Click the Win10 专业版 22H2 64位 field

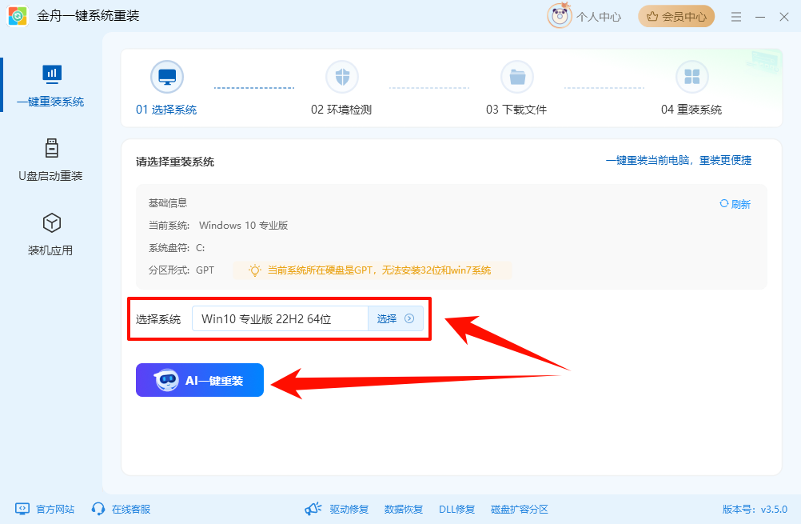280,319
